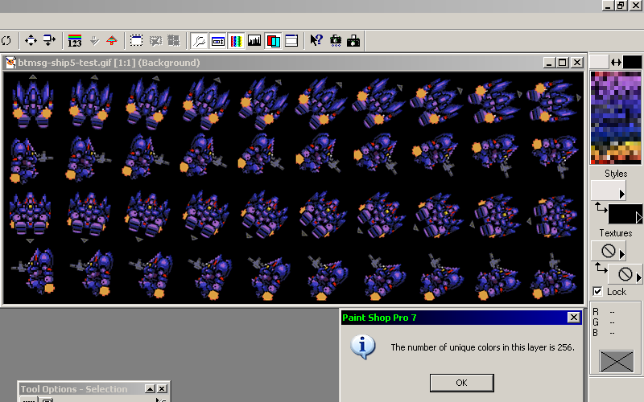Roll up the Tool Options panel arrow
This screenshot has height=402, width=644.
[151, 389]
